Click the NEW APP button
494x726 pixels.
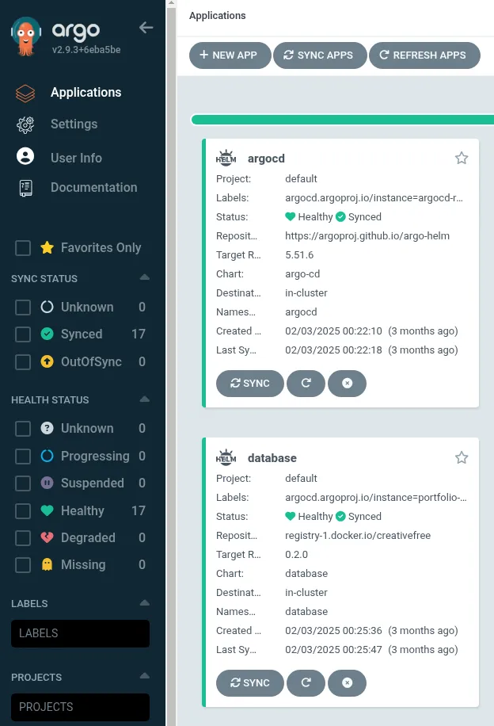pos(230,55)
